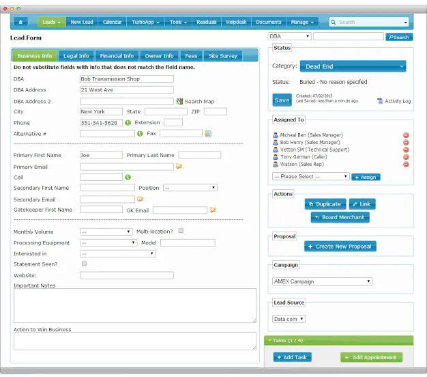Open the Fees tab
The height and width of the screenshot is (377, 427).
tap(191, 56)
